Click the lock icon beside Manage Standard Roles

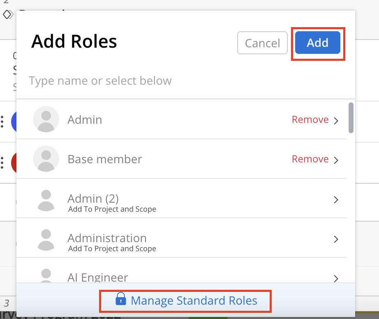[x=121, y=299]
